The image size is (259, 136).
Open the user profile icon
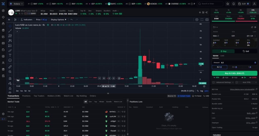click(254, 4)
